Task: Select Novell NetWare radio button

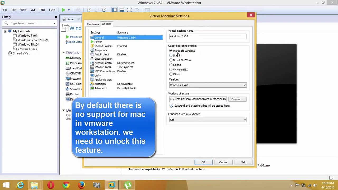Action: click(x=171, y=60)
